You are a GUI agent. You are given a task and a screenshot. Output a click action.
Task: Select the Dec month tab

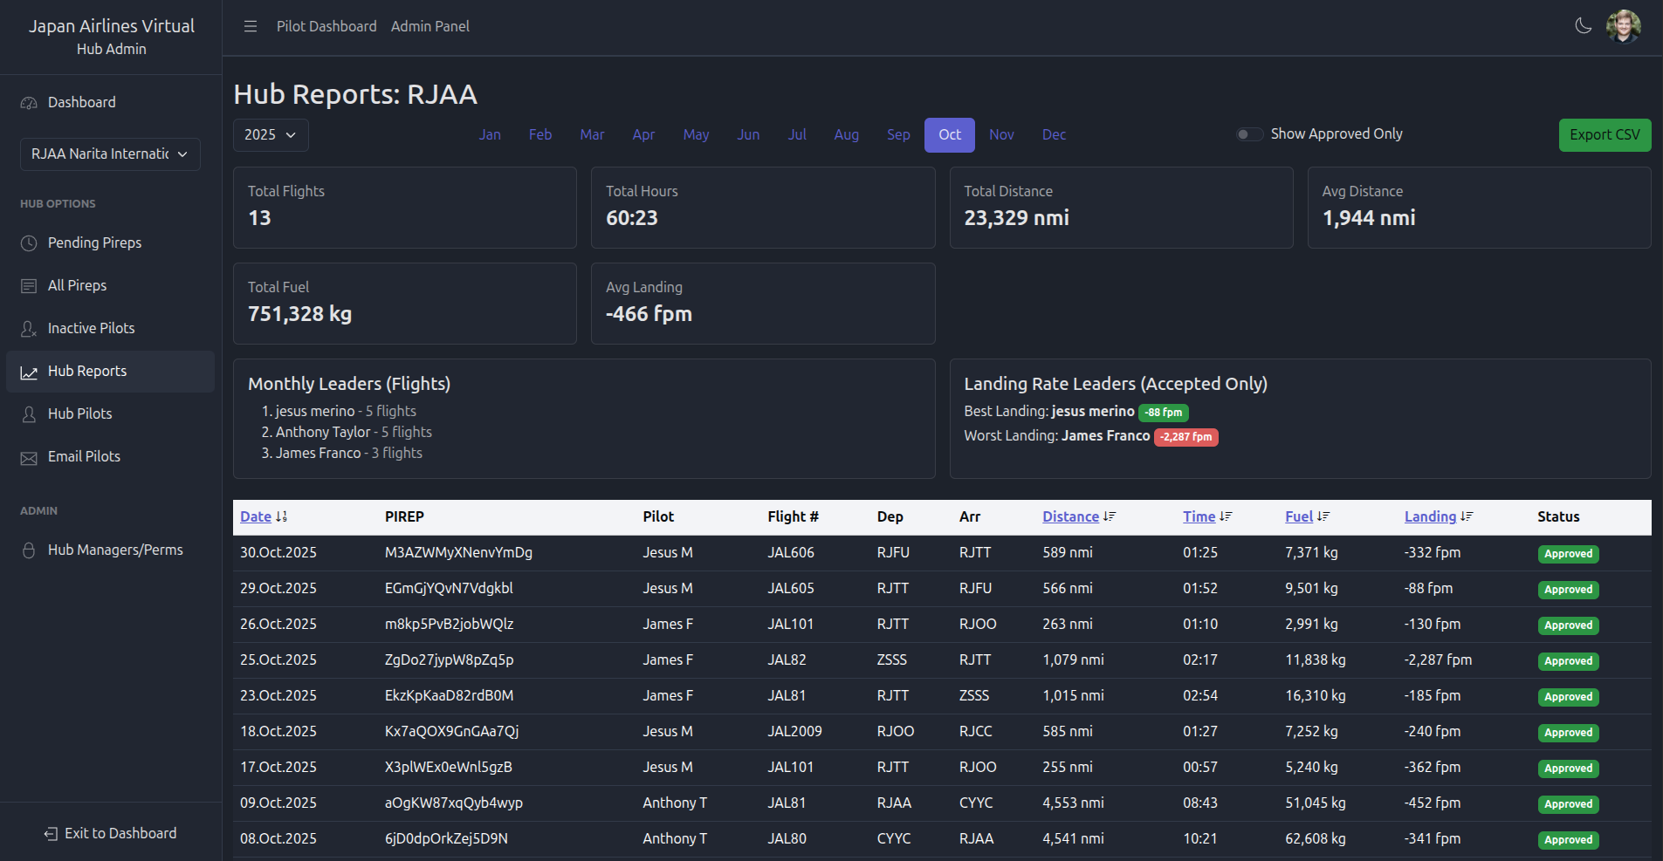pos(1054,134)
